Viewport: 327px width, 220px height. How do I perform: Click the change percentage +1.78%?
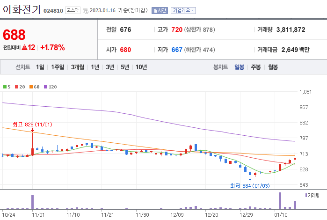point(52,48)
